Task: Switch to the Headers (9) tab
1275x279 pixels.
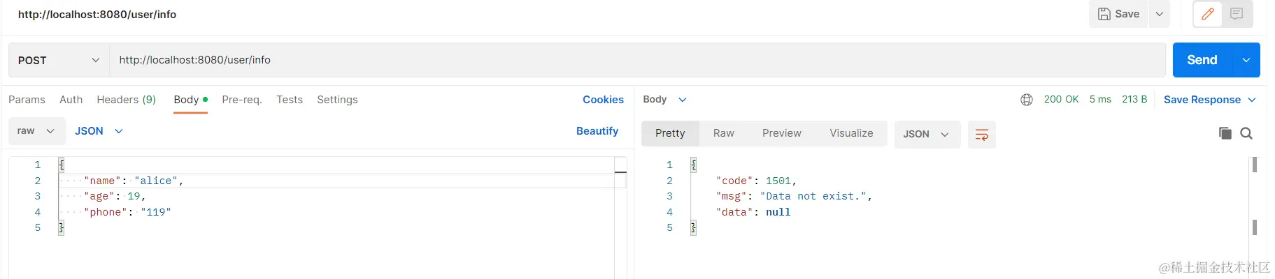Action: [x=126, y=100]
